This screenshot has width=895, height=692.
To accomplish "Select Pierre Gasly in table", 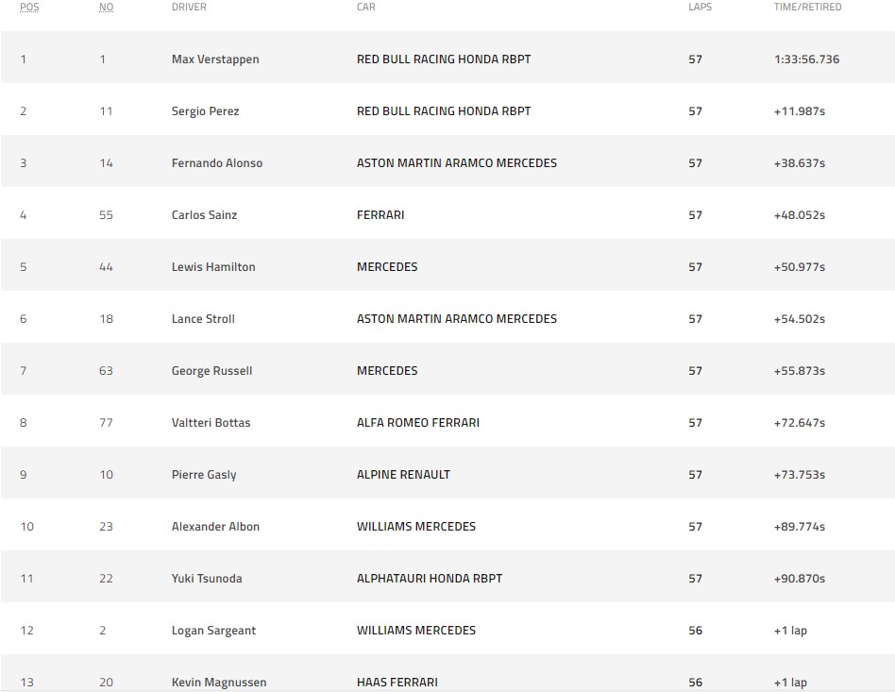I will pos(204,475).
